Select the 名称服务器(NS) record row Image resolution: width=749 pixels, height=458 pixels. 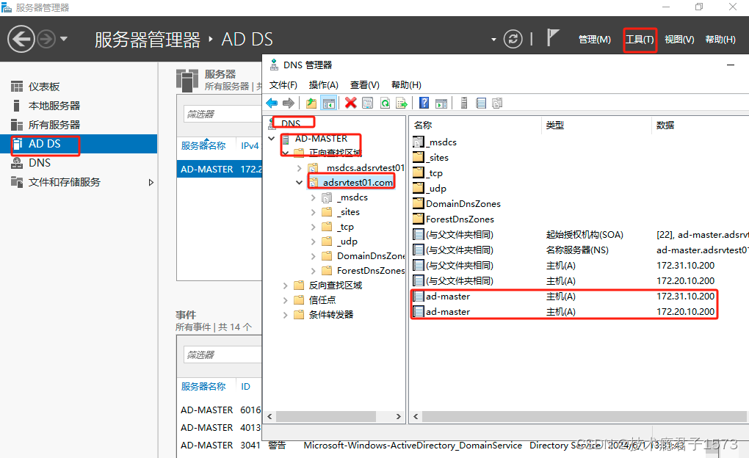pyautogui.click(x=580, y=250)
